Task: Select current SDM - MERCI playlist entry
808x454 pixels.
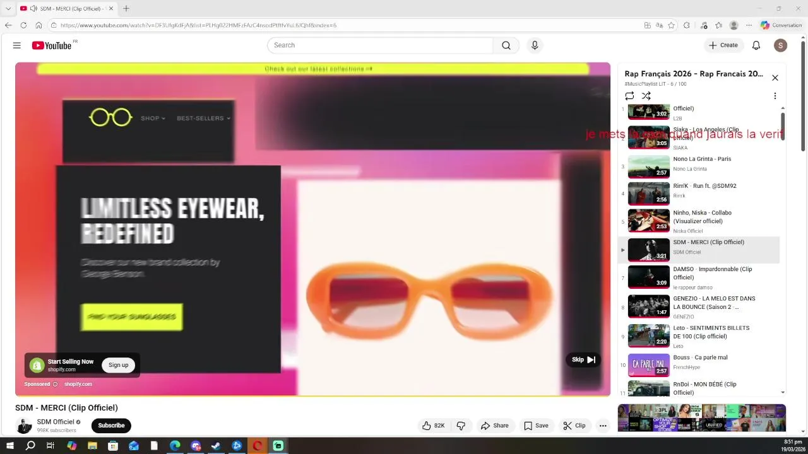Action: tap(699, 250)
